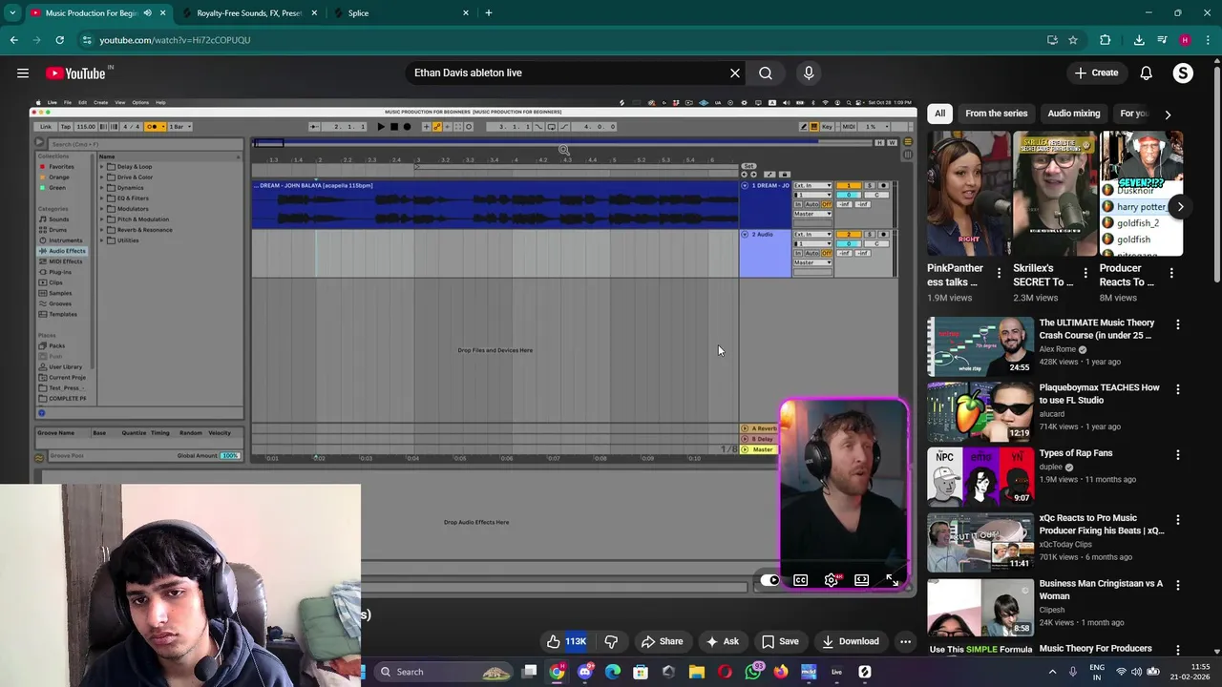Open Ext. In input dropdown on track 1
The width and height of the screenshot is (1222, 687).
[x=812, y=185]
